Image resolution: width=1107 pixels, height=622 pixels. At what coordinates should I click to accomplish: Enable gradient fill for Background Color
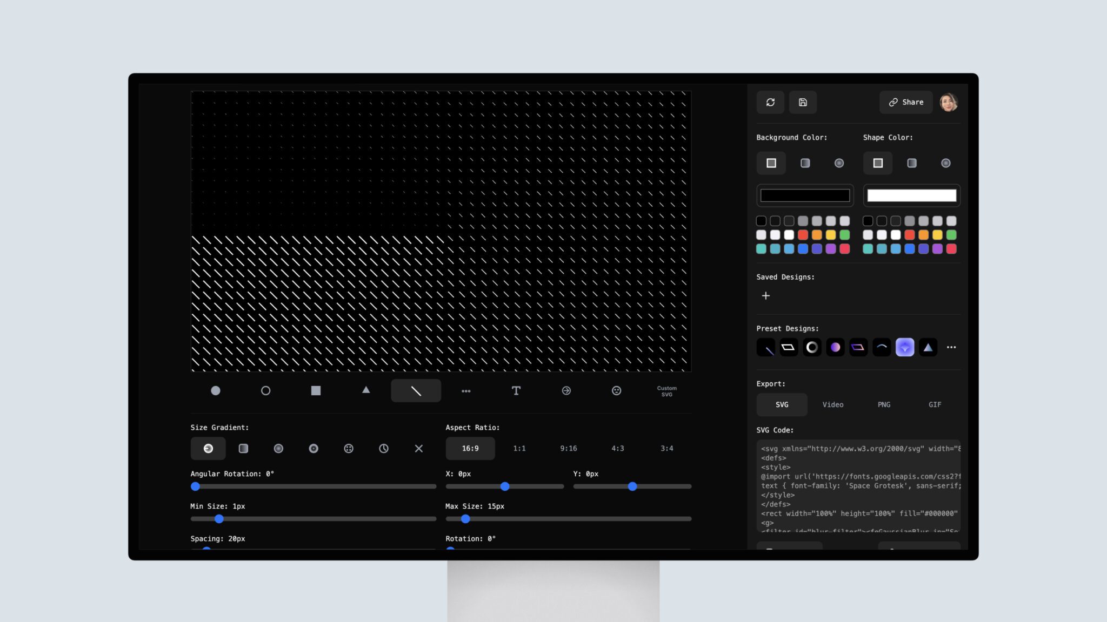click(805, 163)
